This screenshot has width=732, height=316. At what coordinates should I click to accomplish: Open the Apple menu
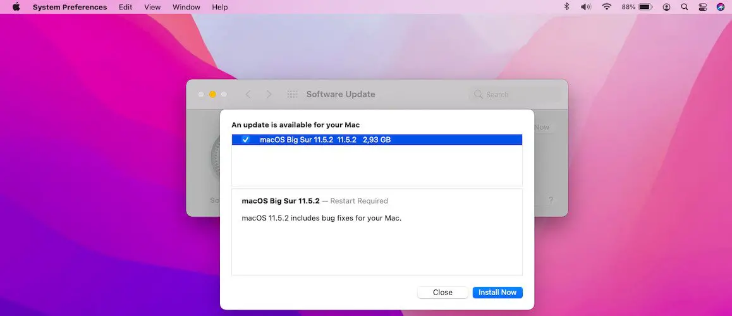tap(16, 7)
